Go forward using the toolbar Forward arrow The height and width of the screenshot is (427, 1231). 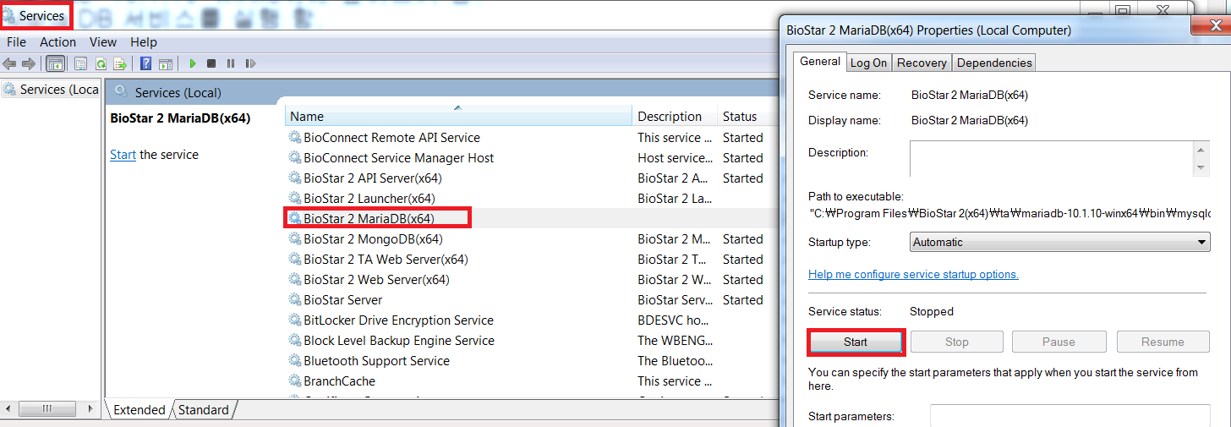coord(29,63)
